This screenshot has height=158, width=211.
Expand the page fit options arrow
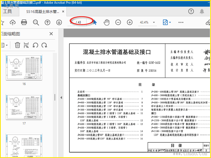(x=170, y=22)
